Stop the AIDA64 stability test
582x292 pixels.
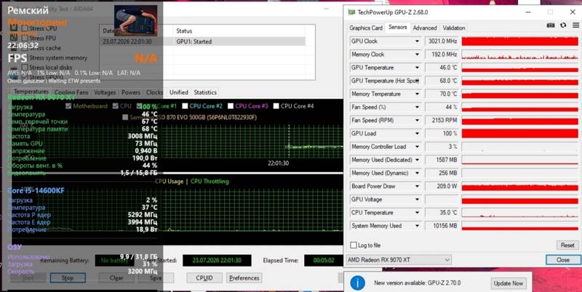68,278
